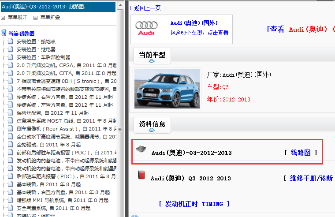Open 发动机正时 TIMING link
This screenshot has width=335, height=217.
click(194, 204)
